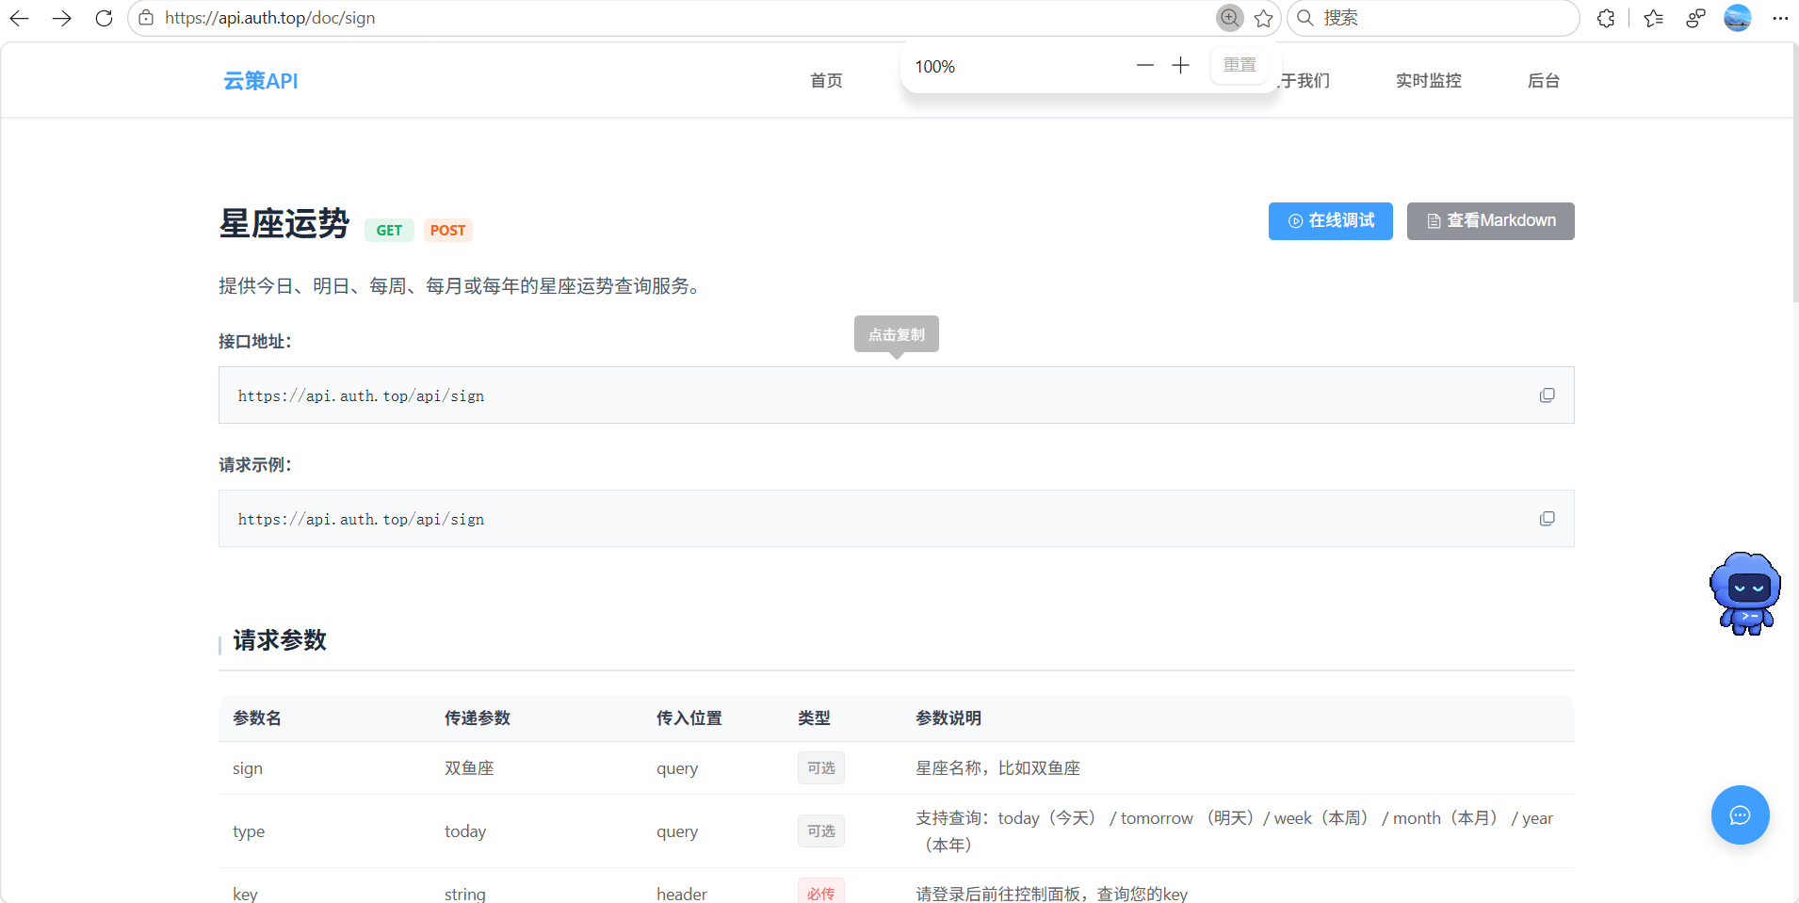Open 实时监控 in the top menu
The height and width of the screenshot is (903, 1799).
pos(1428,81)
